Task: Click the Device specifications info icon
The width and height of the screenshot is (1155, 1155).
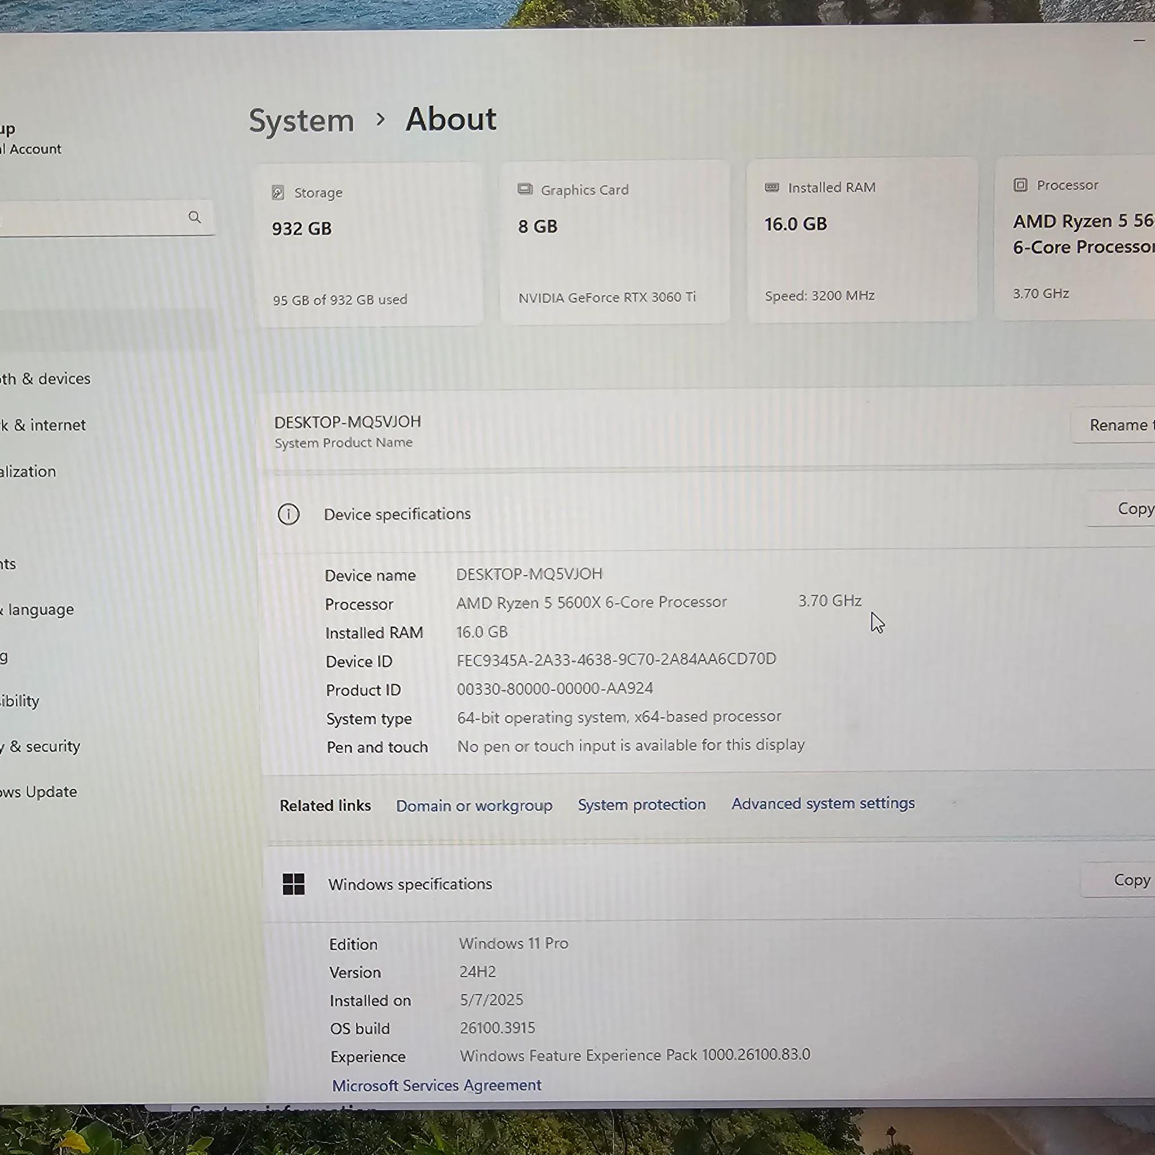Action: click(289, 514)
